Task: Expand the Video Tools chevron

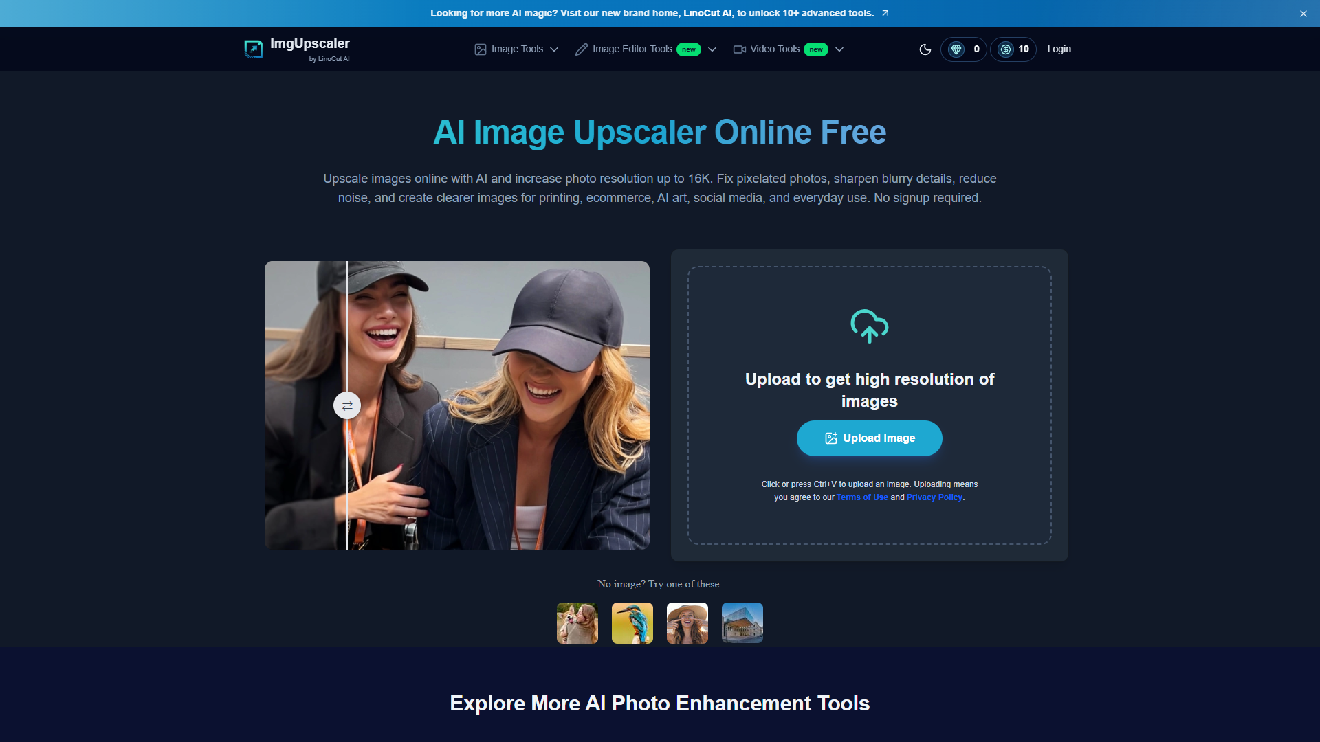Action: (839, 49)
